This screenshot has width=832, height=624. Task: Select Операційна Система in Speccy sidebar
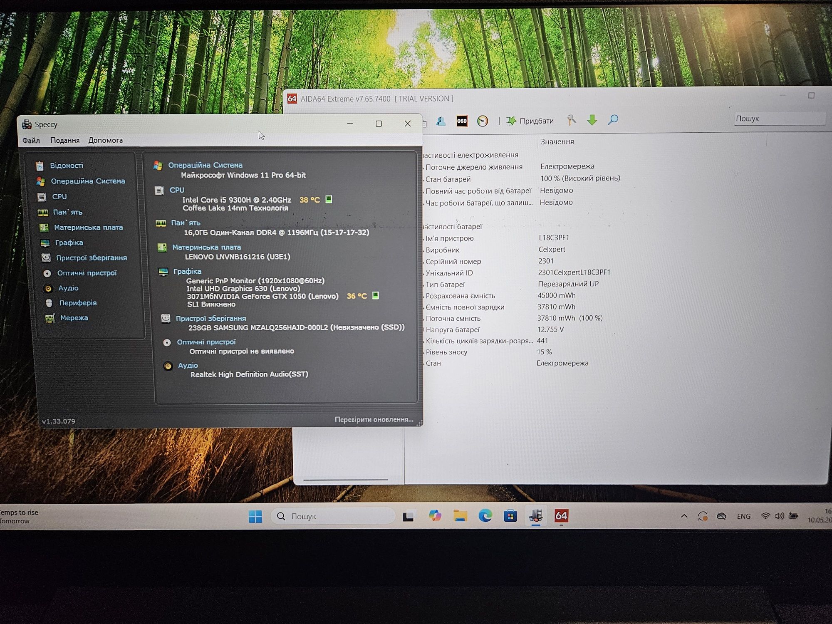[x=88, y=181]
